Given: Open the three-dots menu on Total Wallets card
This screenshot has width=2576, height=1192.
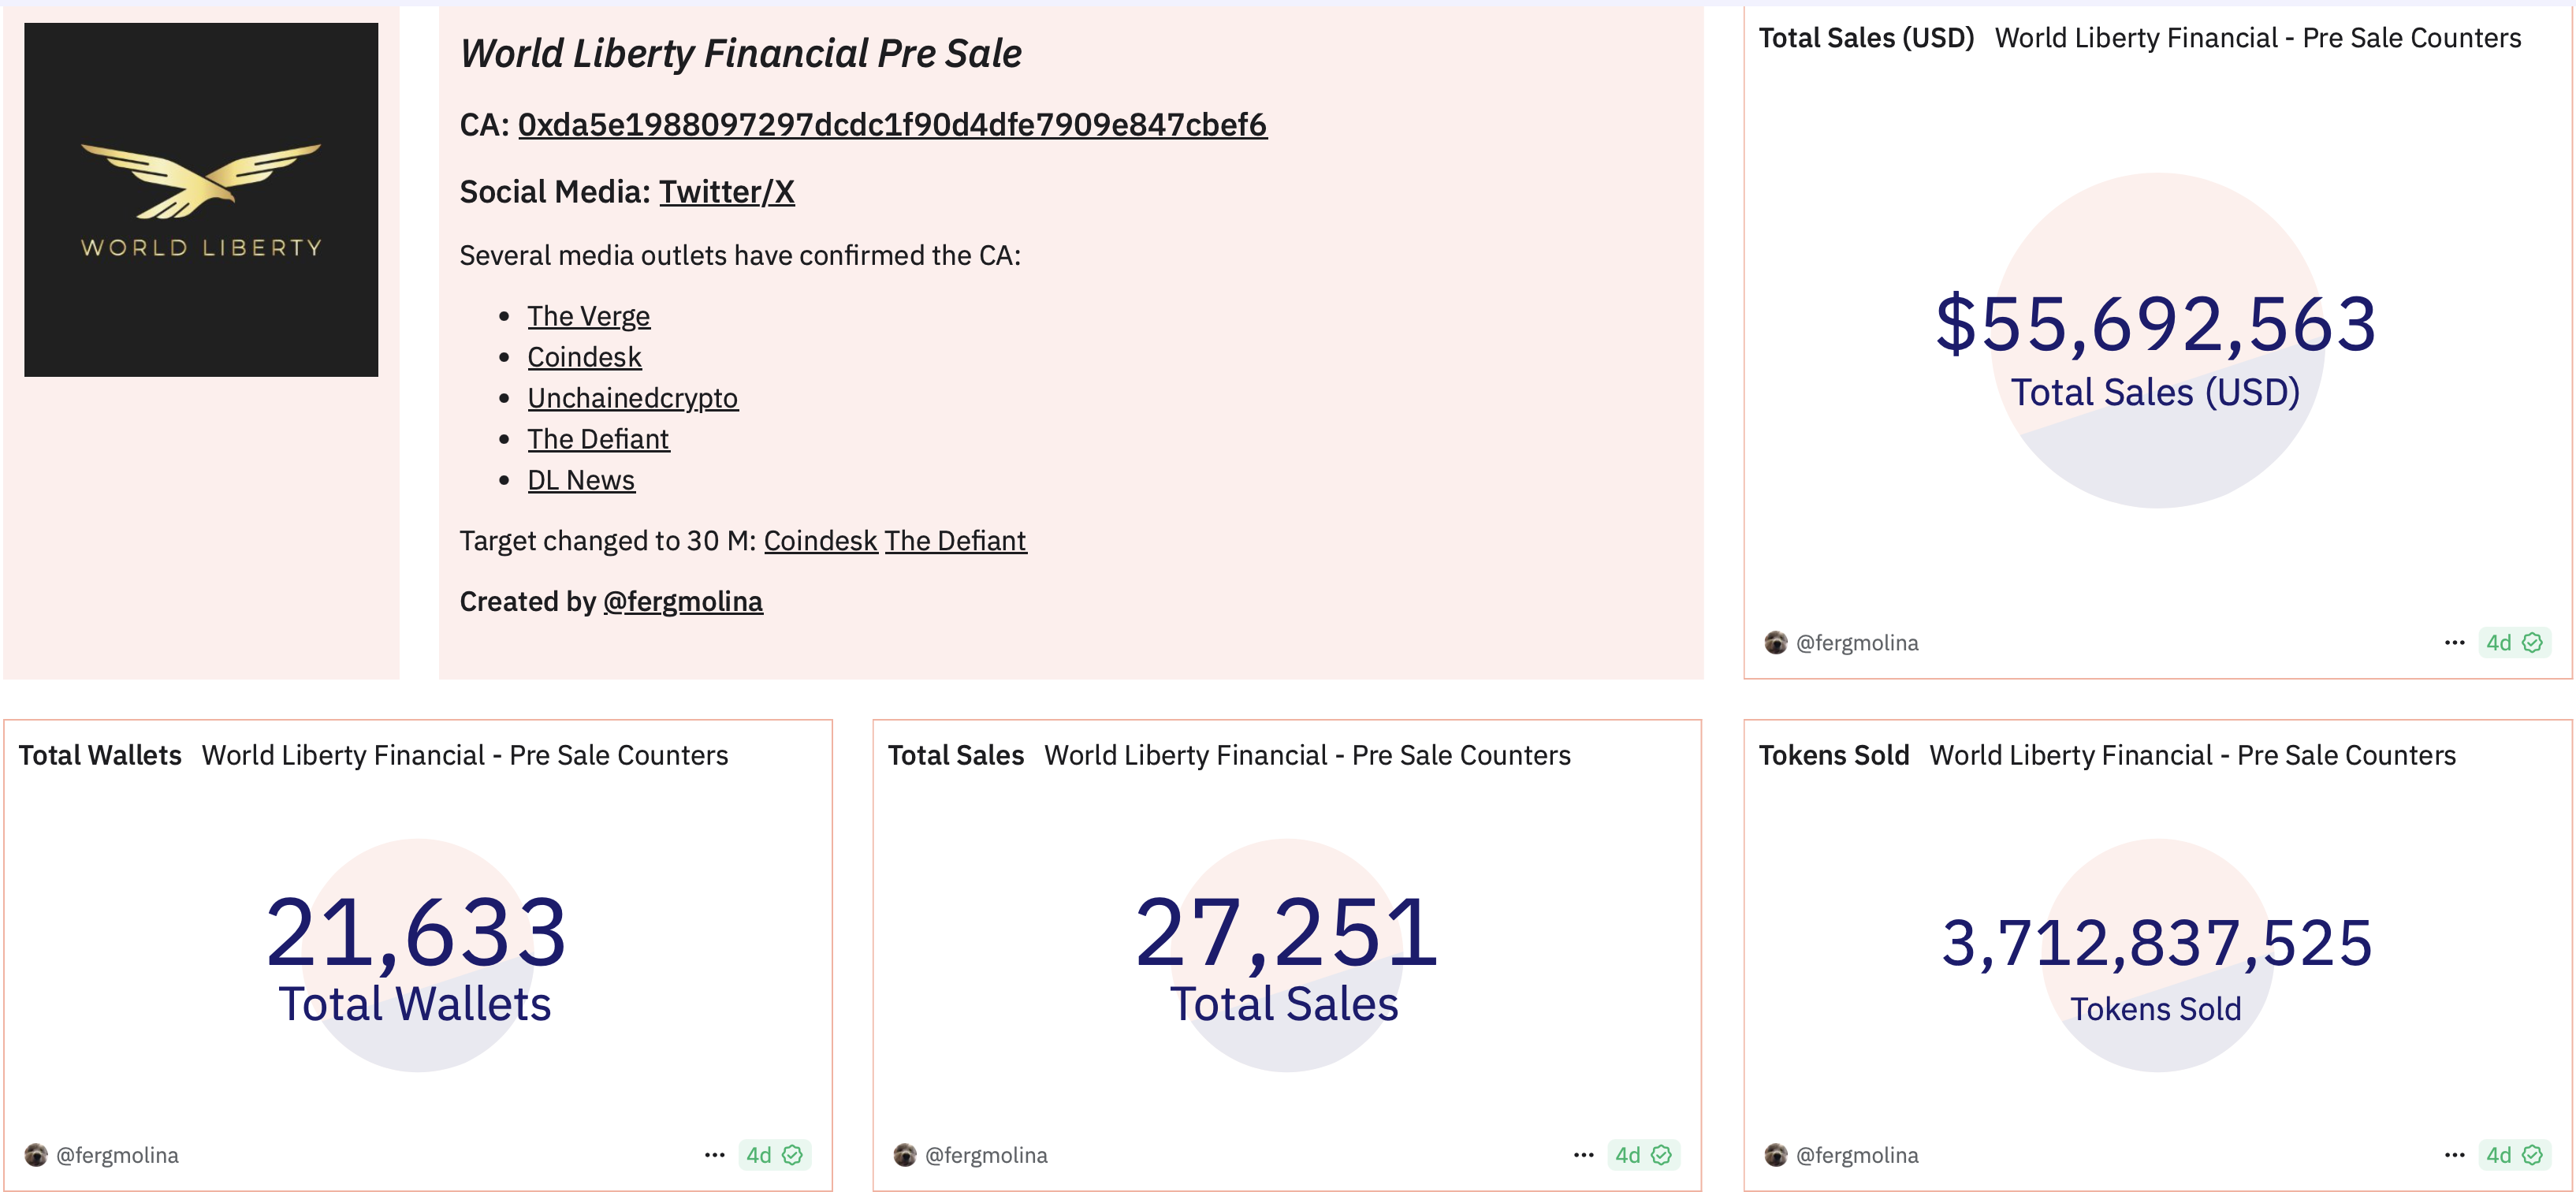Looking at the screenshot, I should click(x=714, y=1155).
